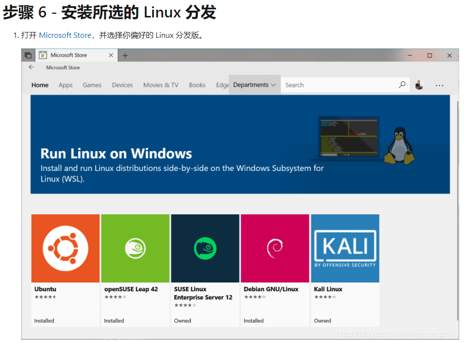This screenshot has height=343, width=465.
Task: Maximize the Microsoft Store window
Action: [x=430, y=55]
